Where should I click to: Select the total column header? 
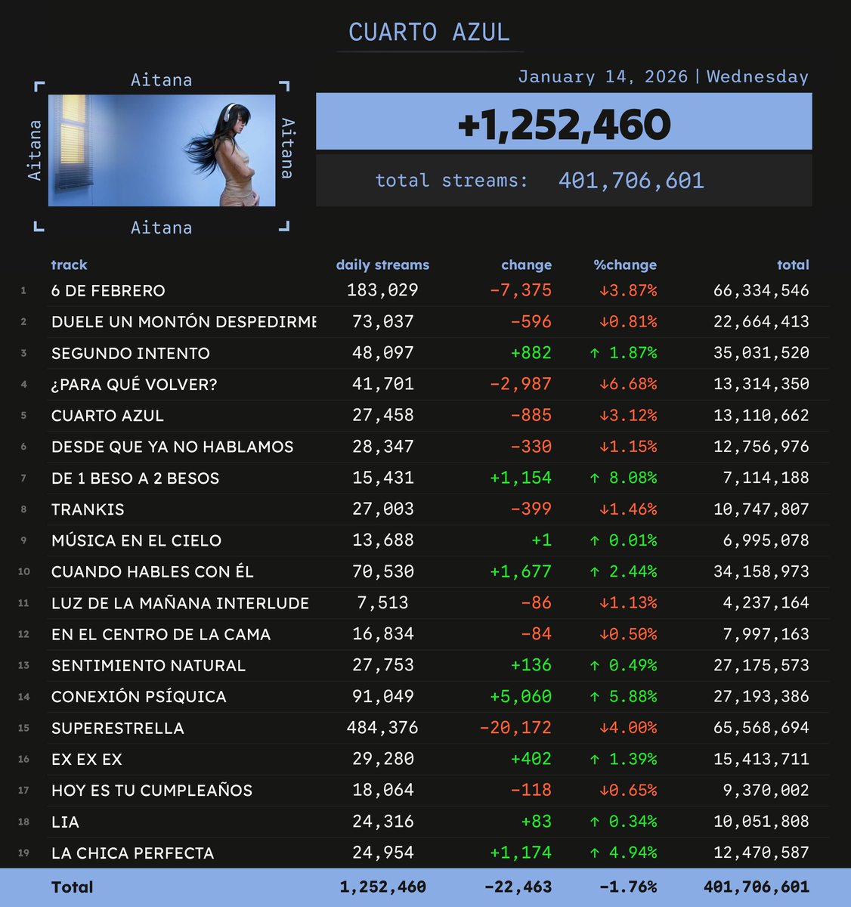tap(793, 265)
